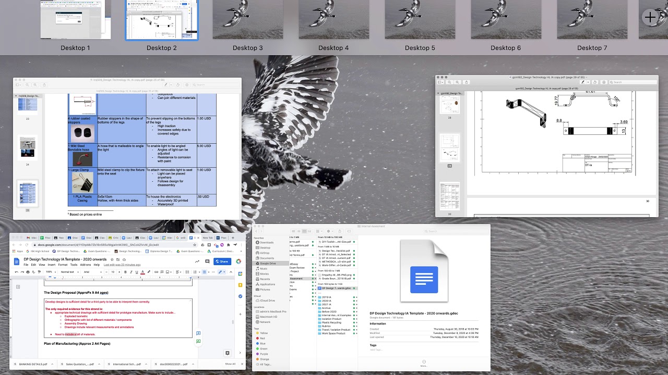Click the Redo icon in Google Docs

(22, 272)
